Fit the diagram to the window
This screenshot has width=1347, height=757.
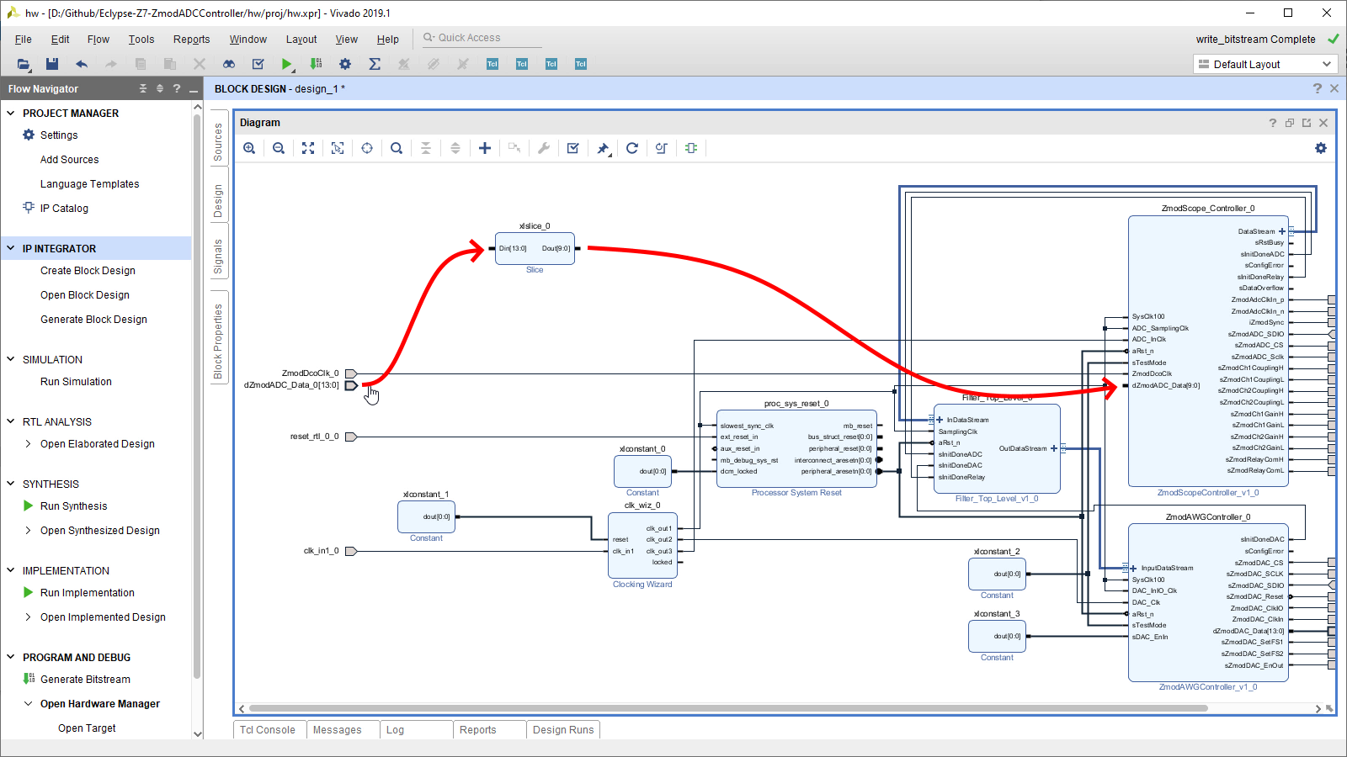point(308,148)
